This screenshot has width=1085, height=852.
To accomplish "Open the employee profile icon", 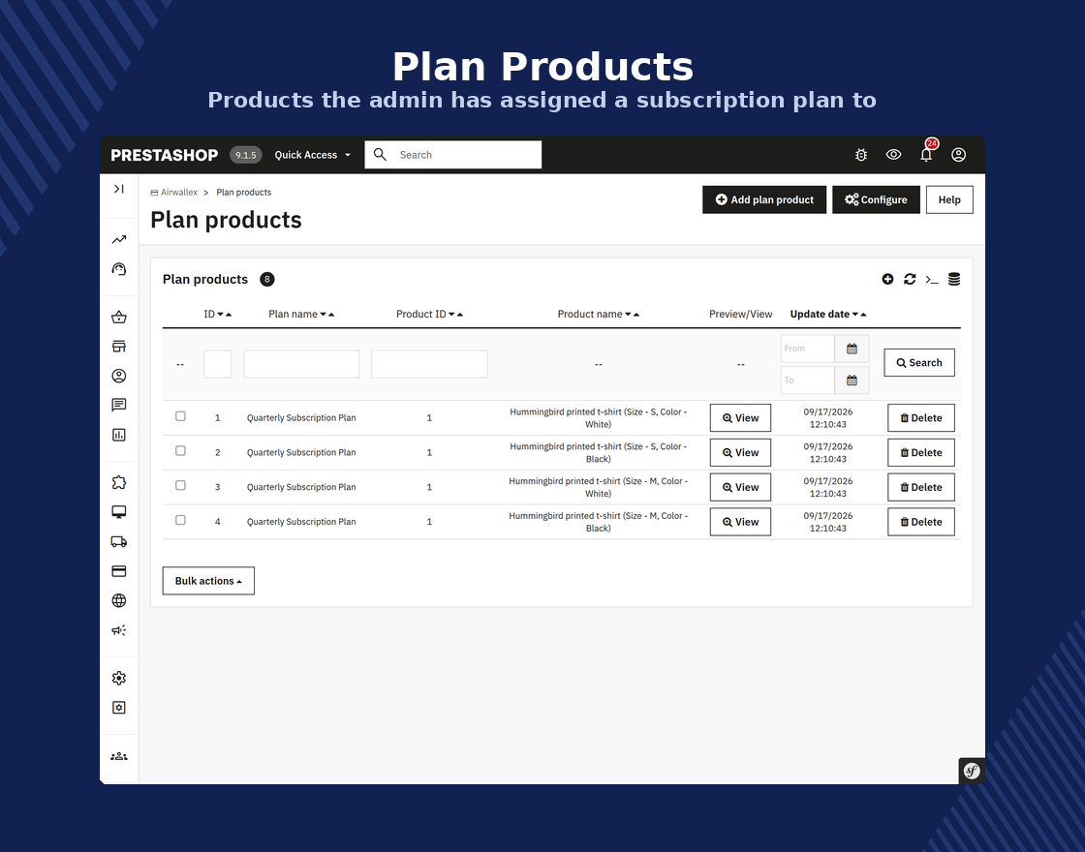I will coord(958,155).
